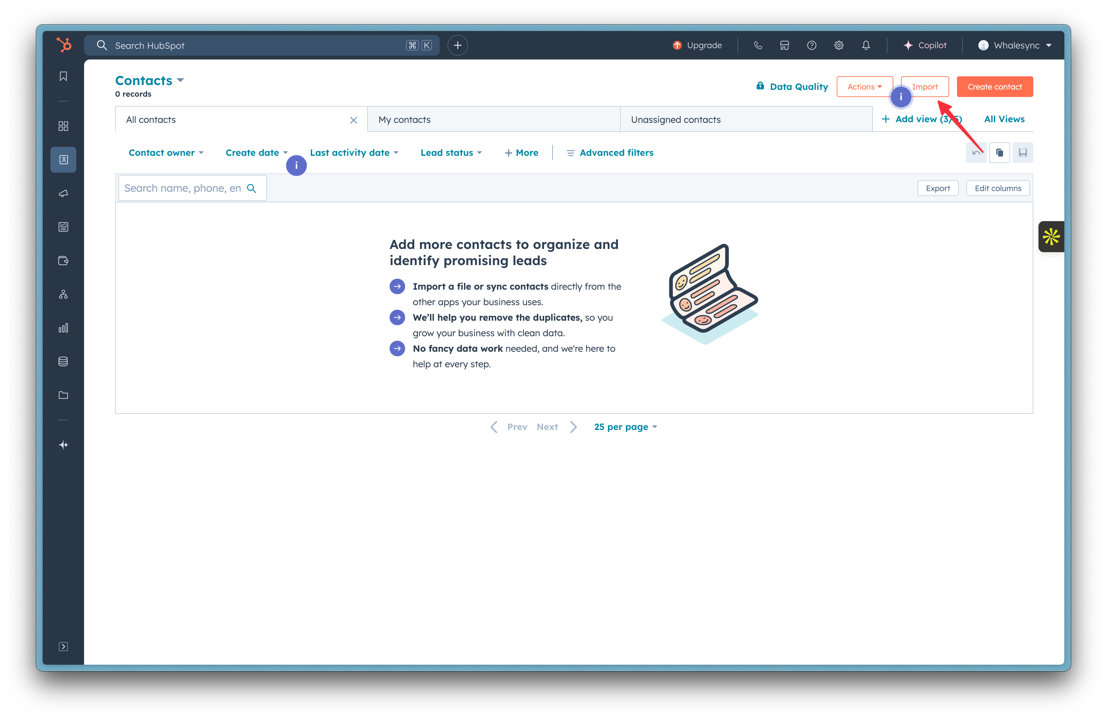Screen dimensions: 1107x719
Task: Open the Bookmarks sidebar icon
Action: pyautogui.click(x=63, y=76)
